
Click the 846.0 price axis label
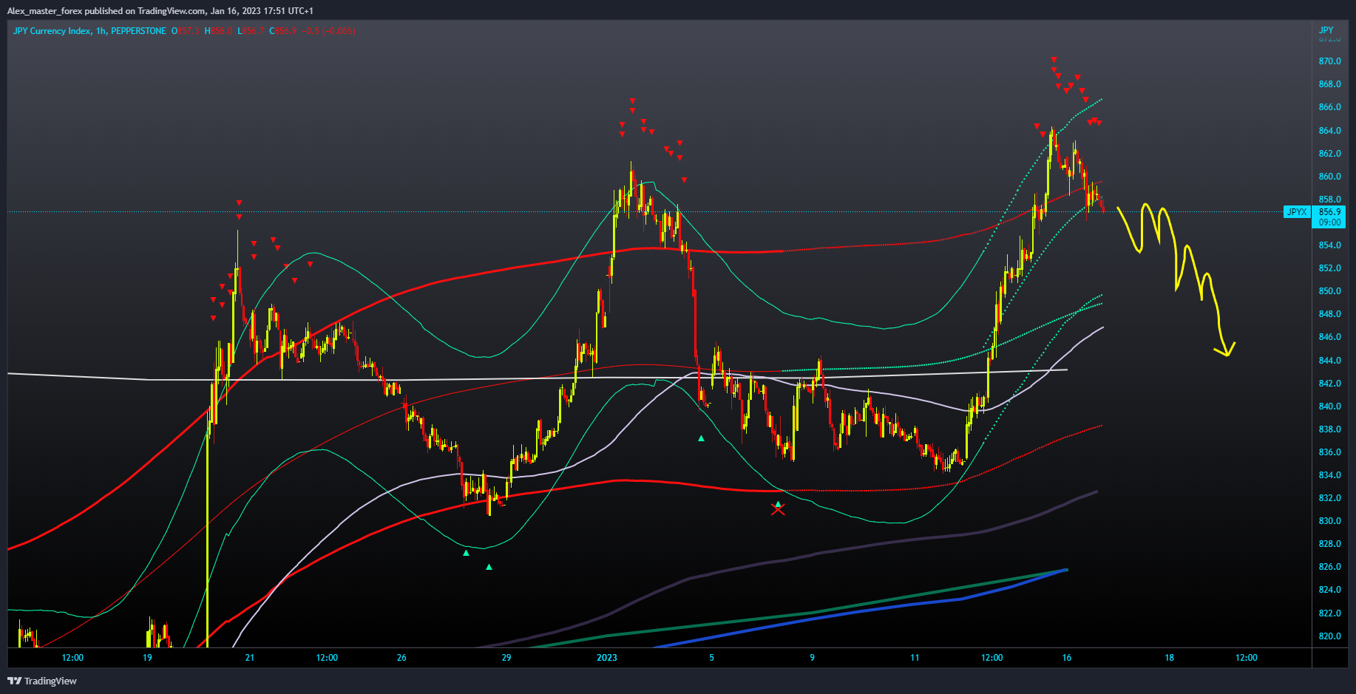(1329, 337)
